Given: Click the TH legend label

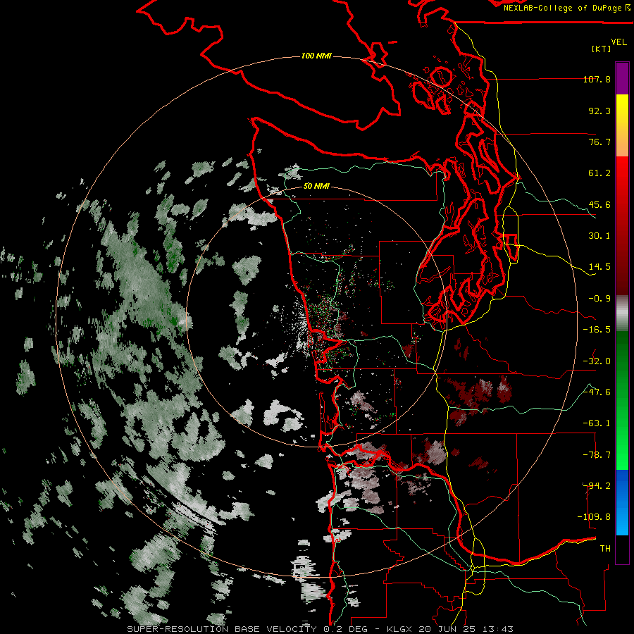Looking at the screenshot, I should point(605,549).
